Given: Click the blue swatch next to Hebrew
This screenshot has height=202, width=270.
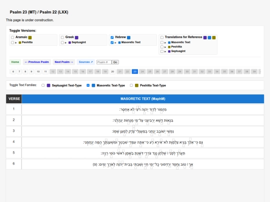Looking at the screenshot, I should [128, 37].
